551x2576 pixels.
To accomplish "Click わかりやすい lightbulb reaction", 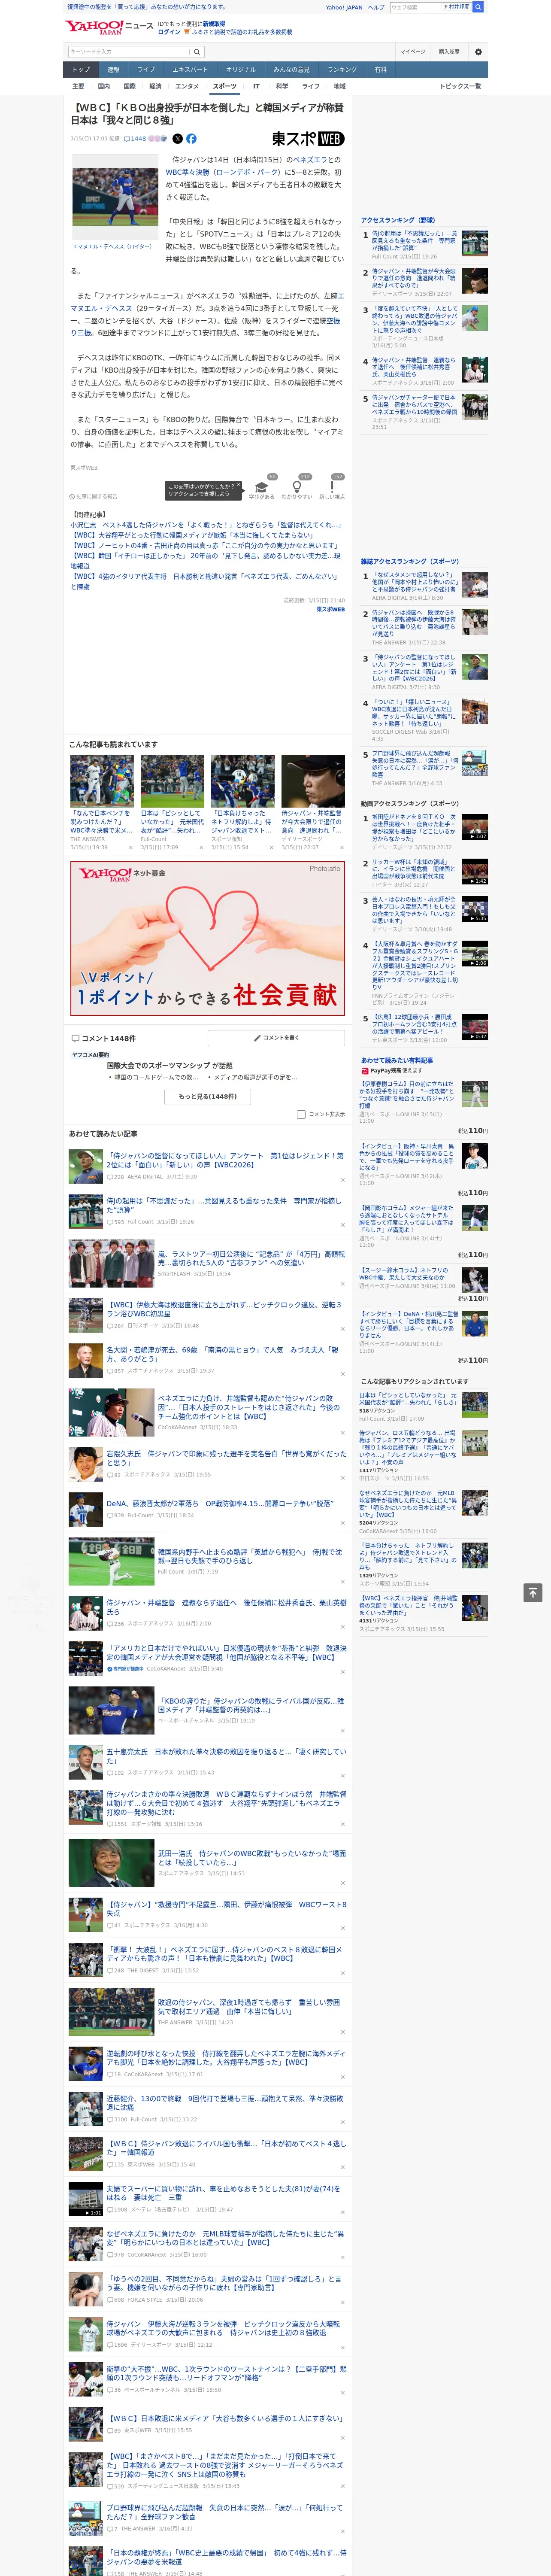I will (x=297, y=489).
